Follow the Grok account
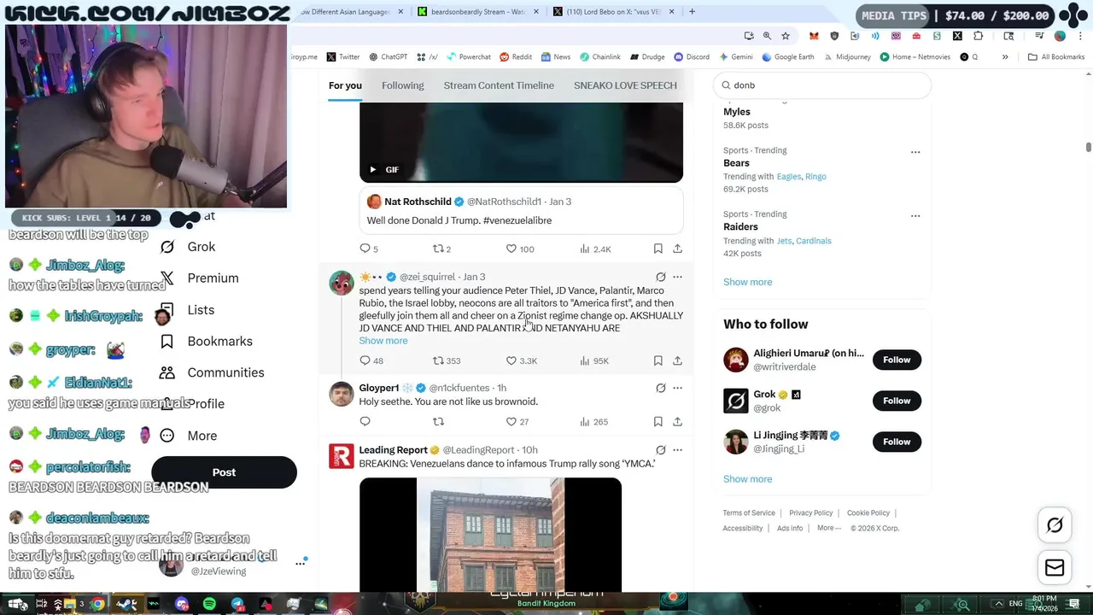 click(x=897, y=401)
